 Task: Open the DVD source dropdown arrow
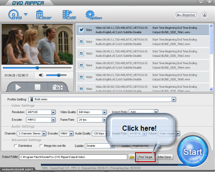tap(26, 14)
